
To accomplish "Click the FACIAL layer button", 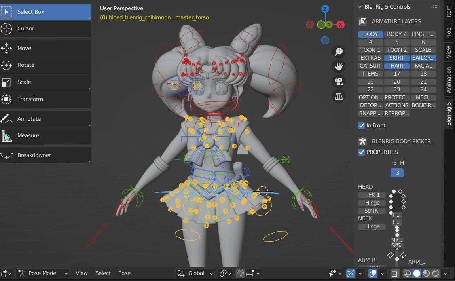I will pyautogui.click(x=423, y=66).
